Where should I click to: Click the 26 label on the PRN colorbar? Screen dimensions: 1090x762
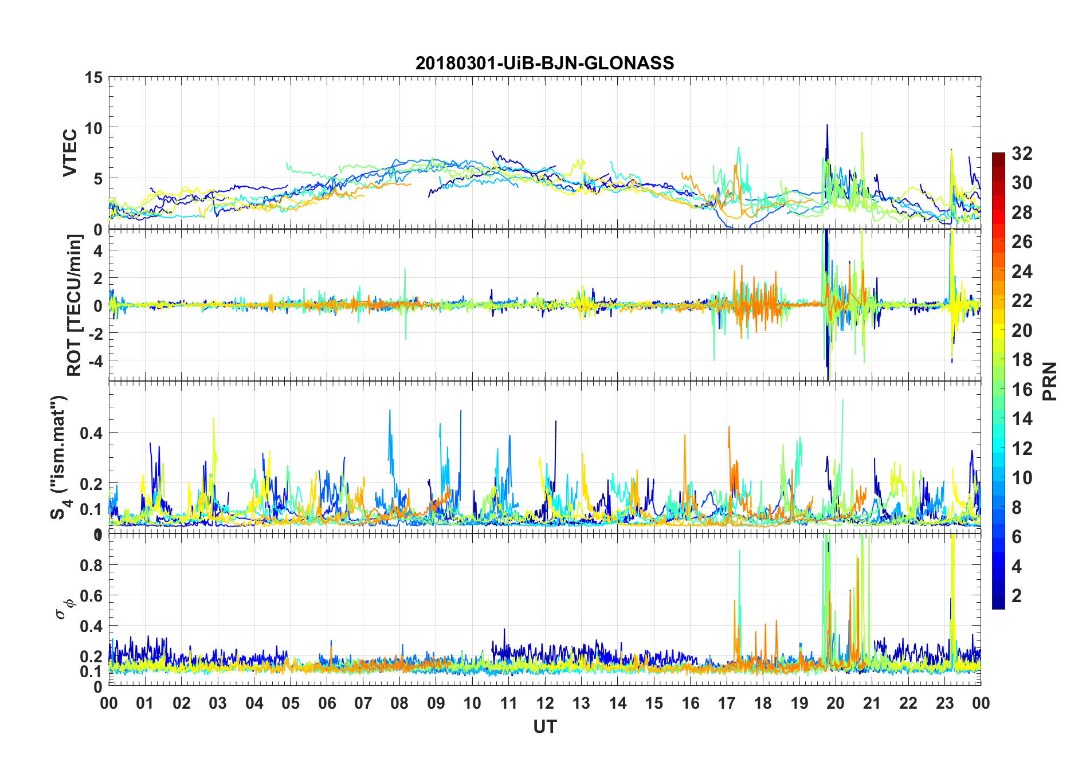[x=1022, y=242]
